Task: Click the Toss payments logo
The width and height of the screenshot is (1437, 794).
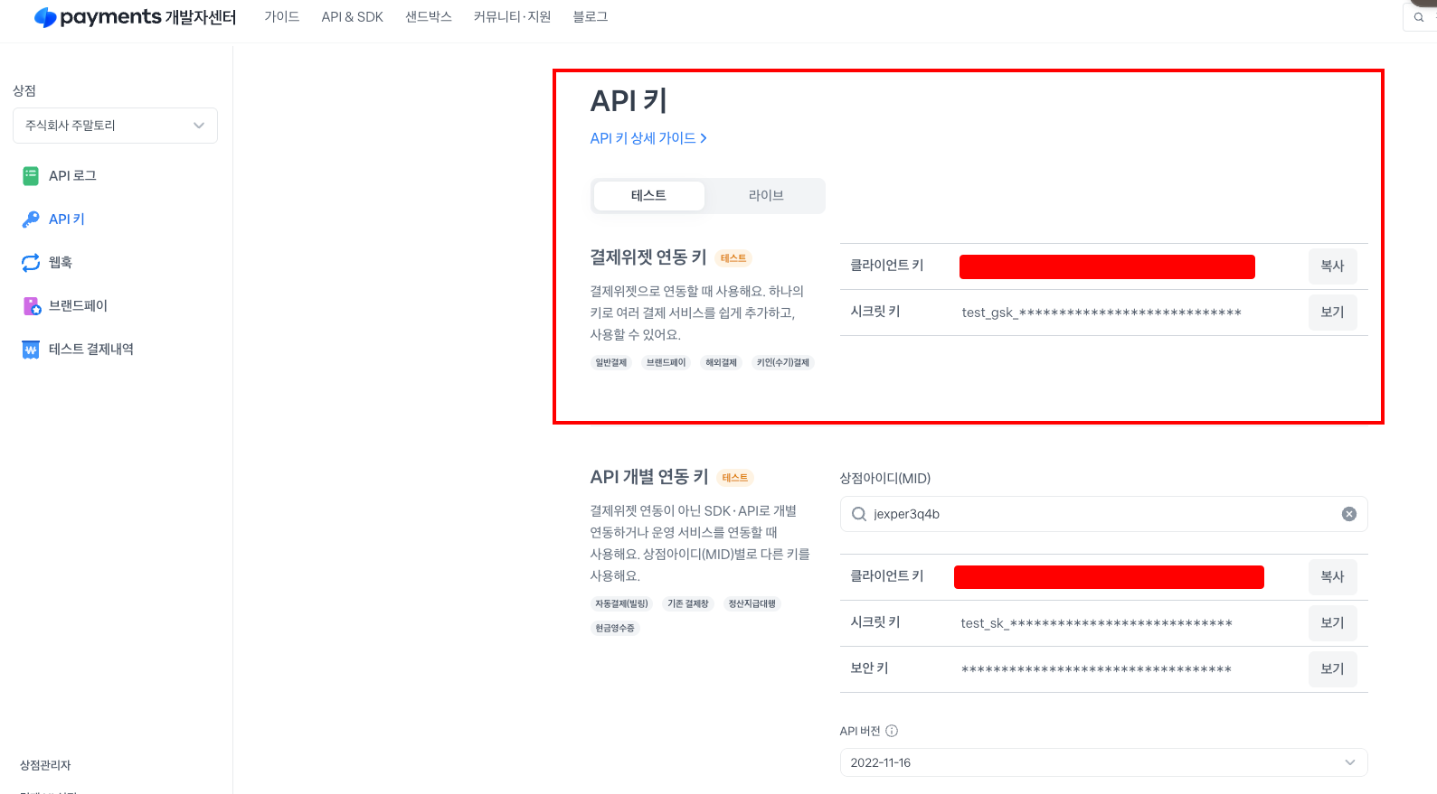Action: 135,17
